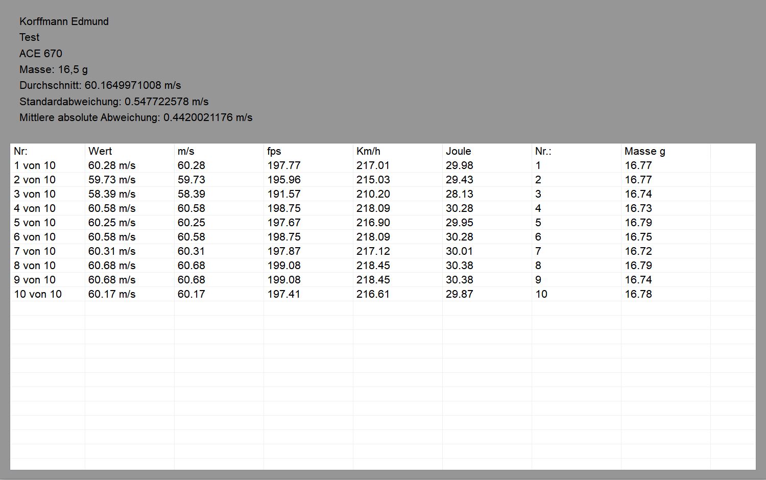
Task: Select the '1 von 10' row cell
Action: point(35,165)
